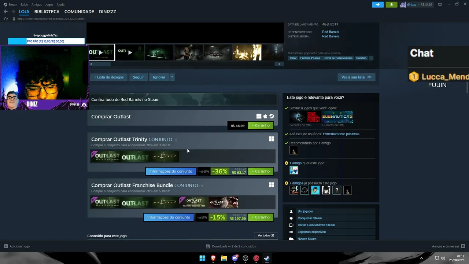Click the media strip scrollbar handle
The image size is (469, 264).
103,64
